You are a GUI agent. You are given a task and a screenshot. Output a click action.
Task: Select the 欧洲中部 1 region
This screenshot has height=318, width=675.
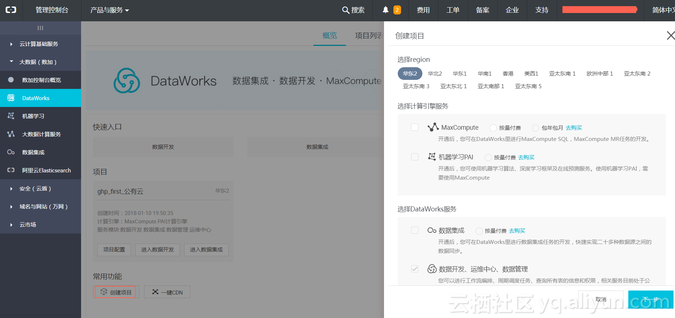coord(600,73)
